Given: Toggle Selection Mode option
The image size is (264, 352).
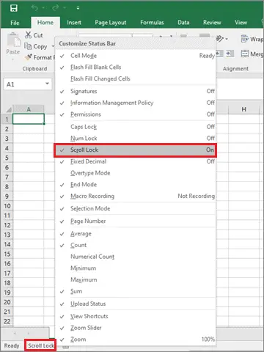Looking at the screenshot, I should (136, 208).
